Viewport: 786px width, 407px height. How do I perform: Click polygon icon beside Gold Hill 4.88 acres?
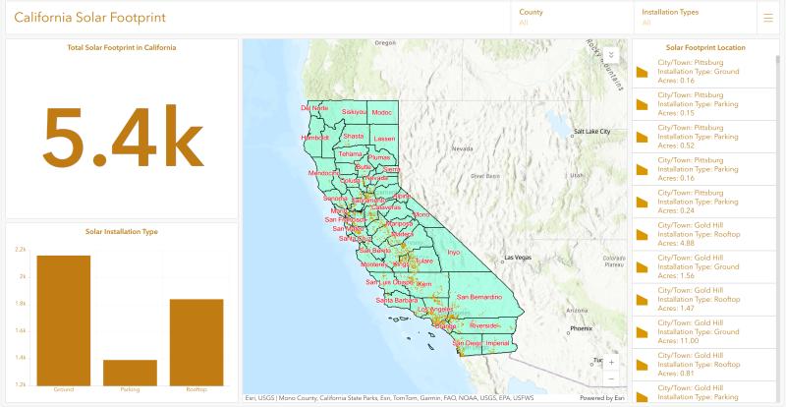pos(643,235)
